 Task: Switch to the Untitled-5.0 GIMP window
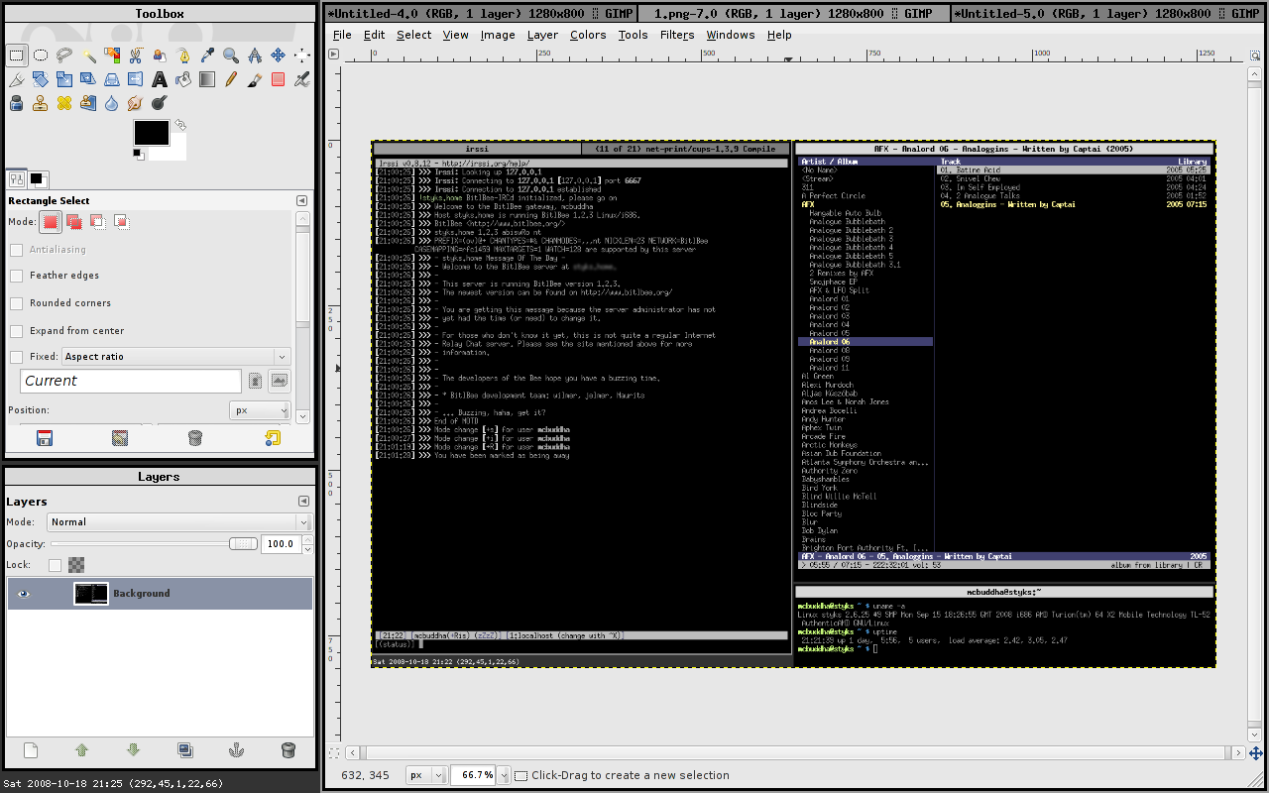click(x=1109, y=14)
